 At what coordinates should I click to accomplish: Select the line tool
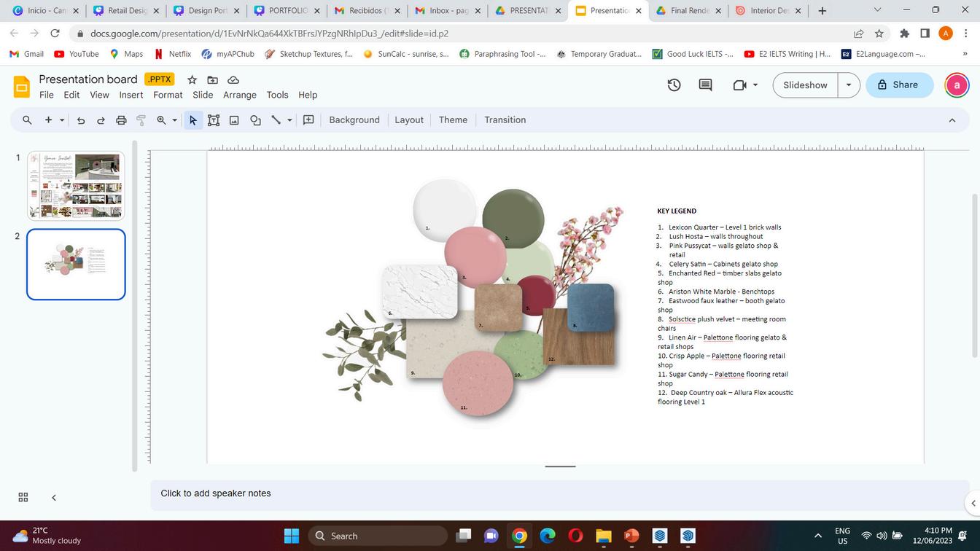(x=276, y=120)
